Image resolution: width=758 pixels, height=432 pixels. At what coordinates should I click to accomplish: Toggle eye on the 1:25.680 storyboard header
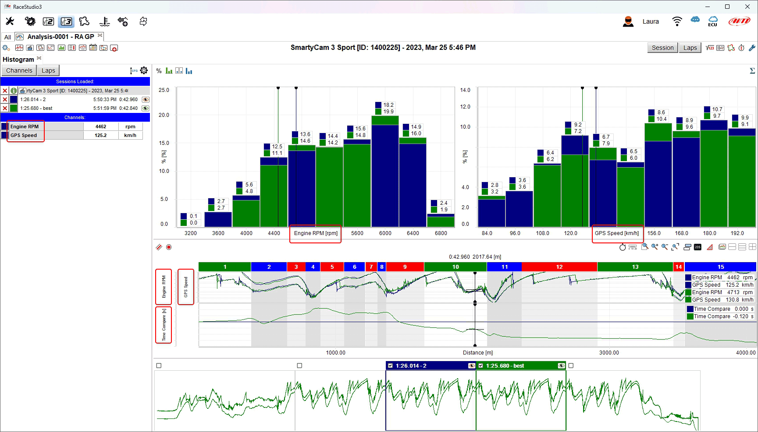pos(561,366)
